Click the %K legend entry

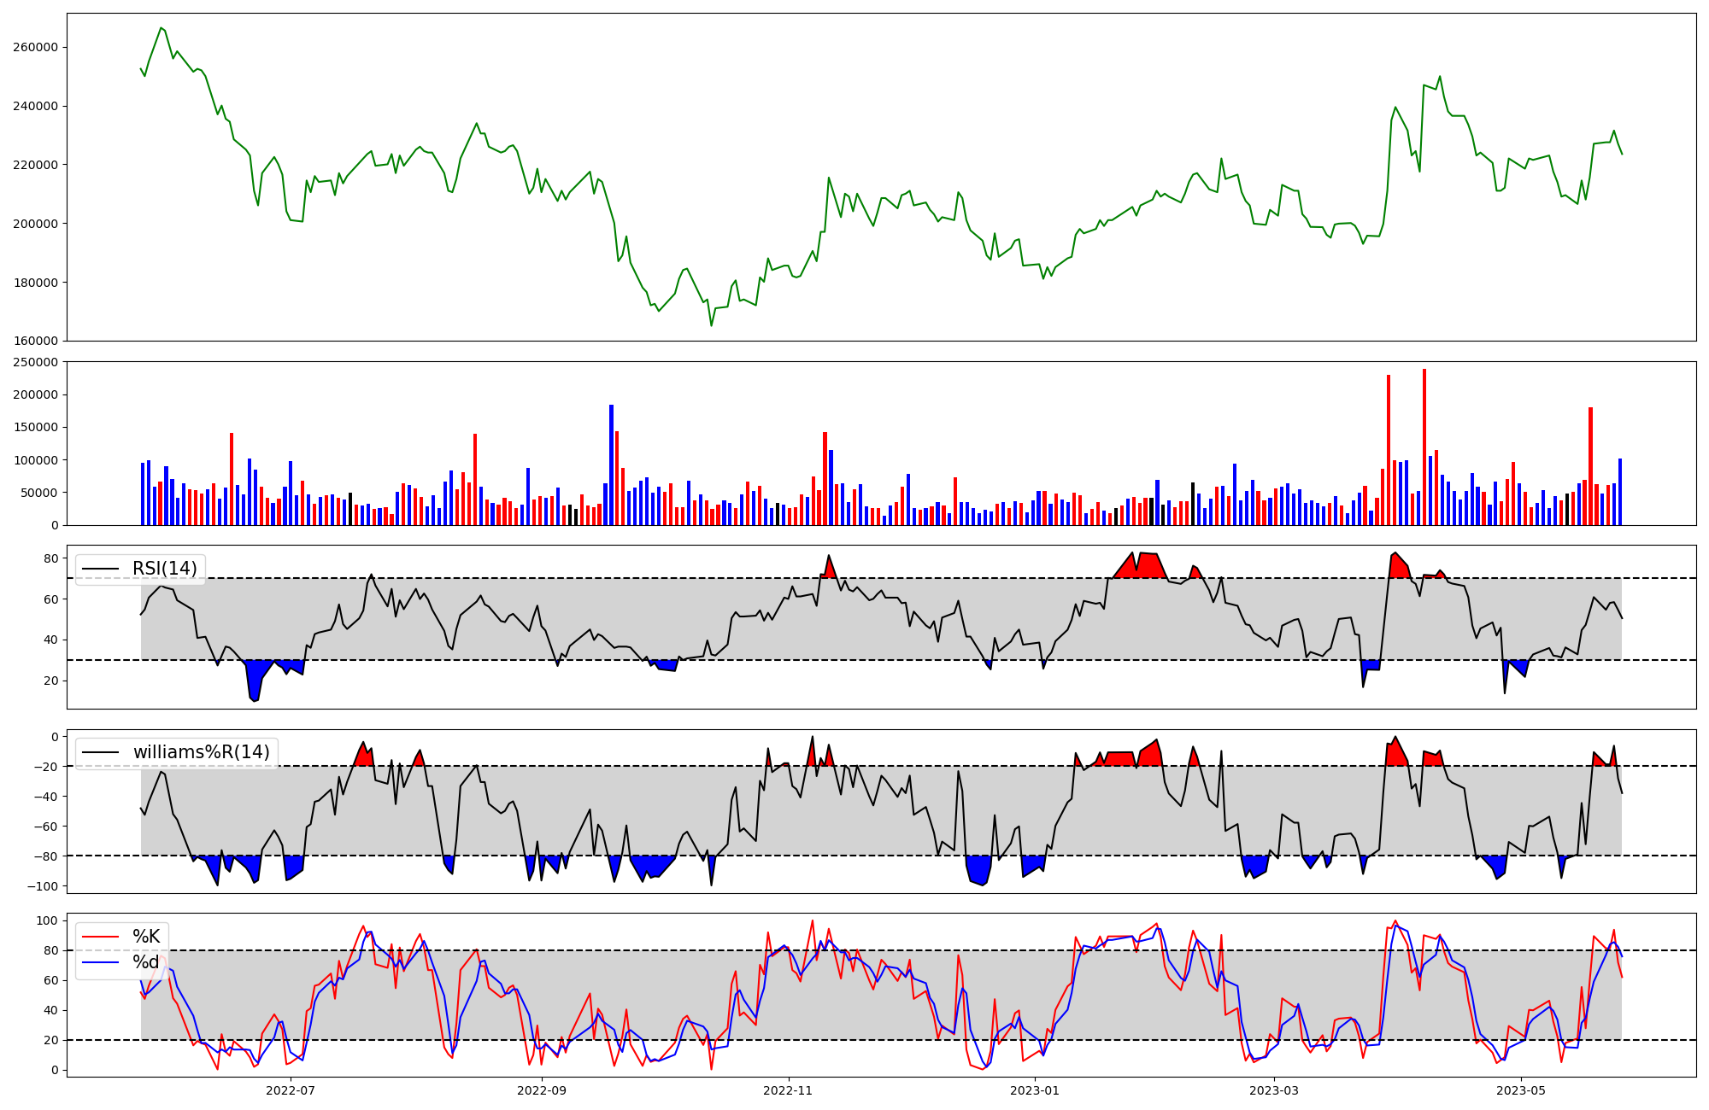(146, 937)
